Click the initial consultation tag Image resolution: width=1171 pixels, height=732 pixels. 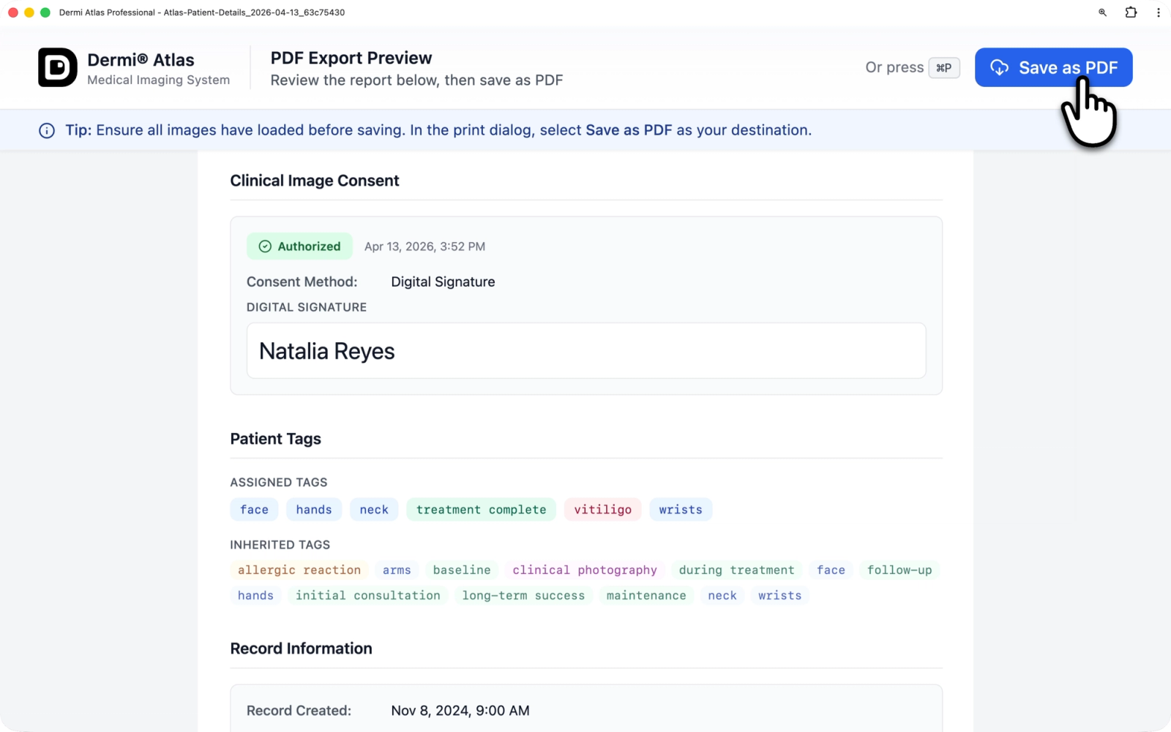(x=367, y=596)
